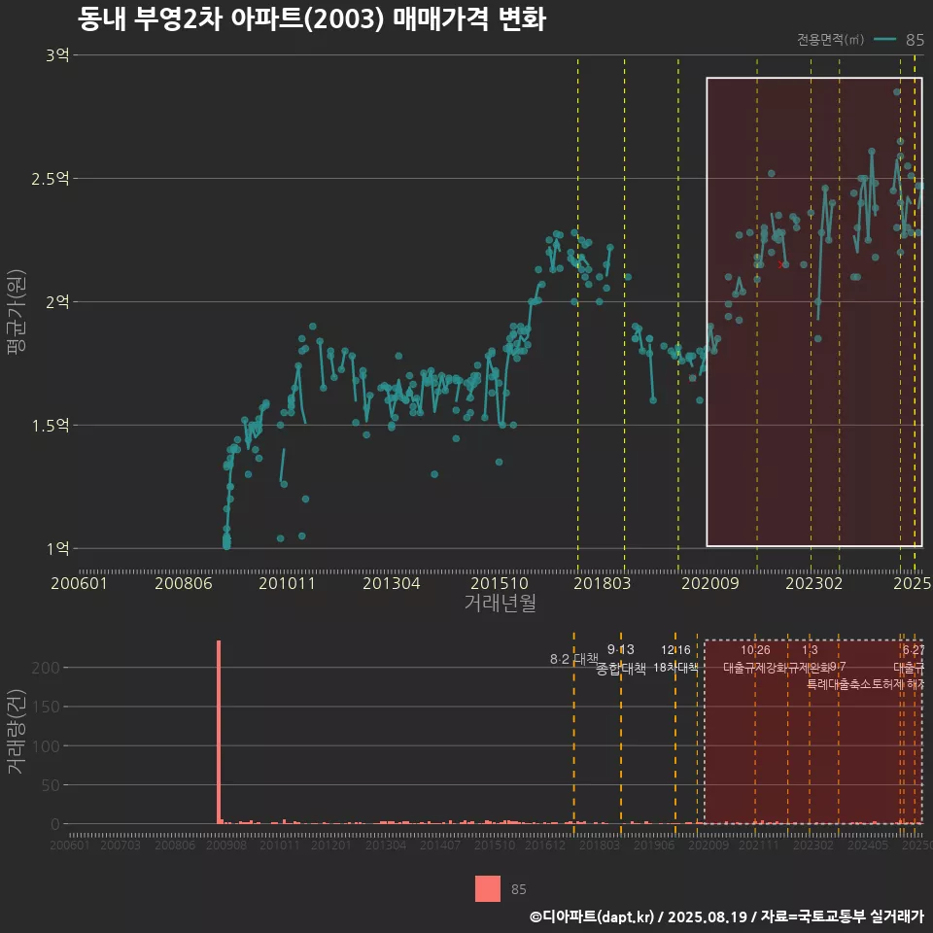Toggle the teal 85 line legend entry
933x933 pixels.
[899, 39]
